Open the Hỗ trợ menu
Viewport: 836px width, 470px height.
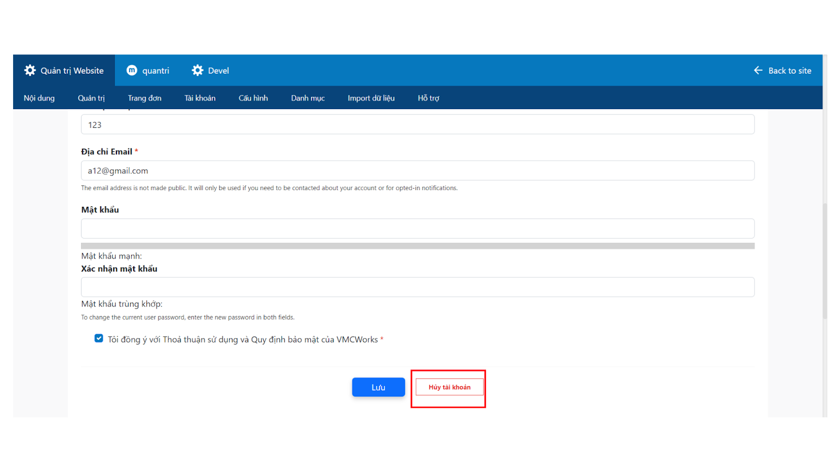tap(428, 98)
